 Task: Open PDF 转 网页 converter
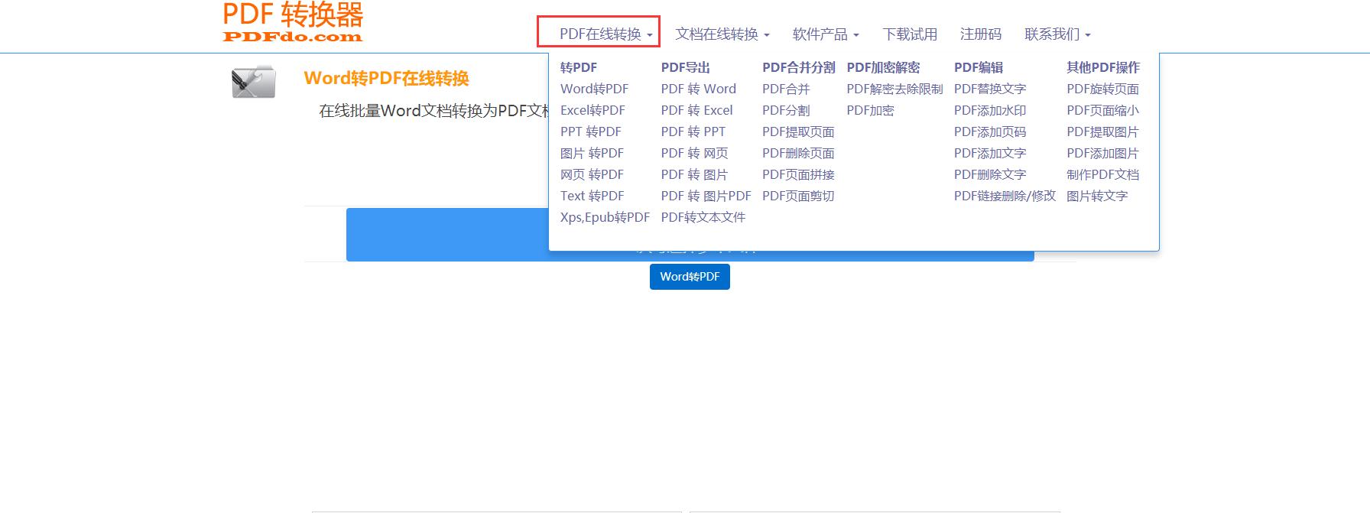[x=694, y=153]
